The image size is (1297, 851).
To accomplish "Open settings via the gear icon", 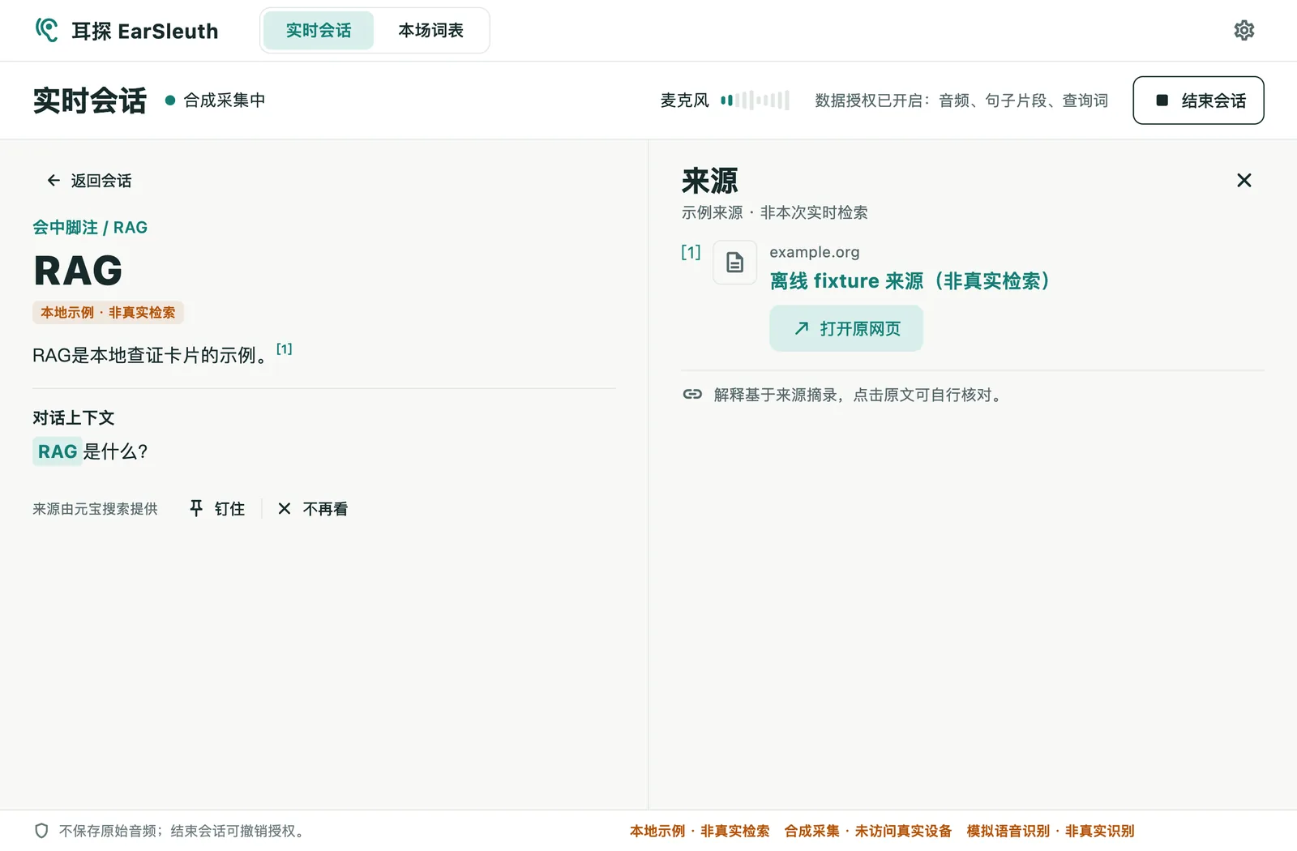I will (1243, 31).
